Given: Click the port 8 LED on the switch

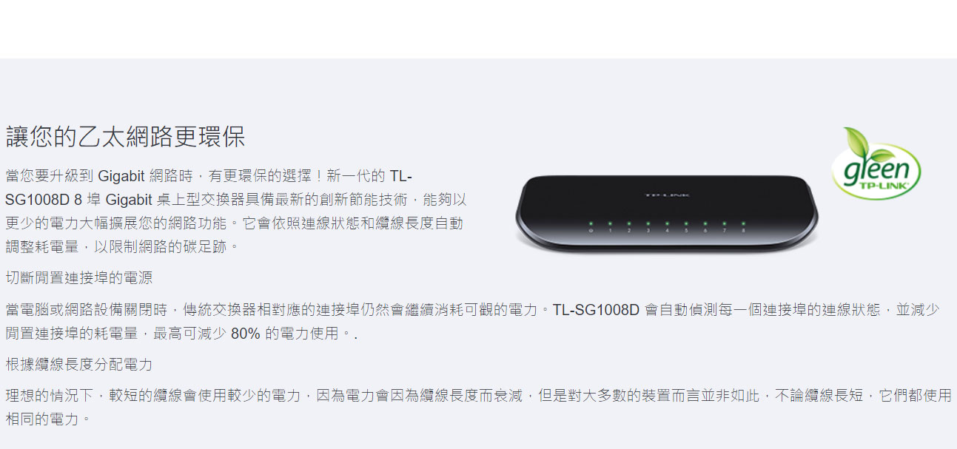Looking at the screenshot, I should pos(743,223).
